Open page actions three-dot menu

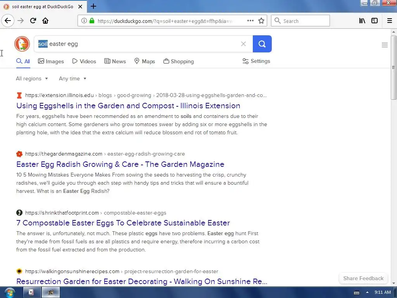(250, 21)
